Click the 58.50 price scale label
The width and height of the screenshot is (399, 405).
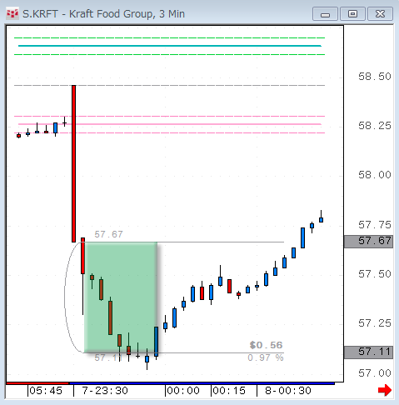[x=375, y=77]
